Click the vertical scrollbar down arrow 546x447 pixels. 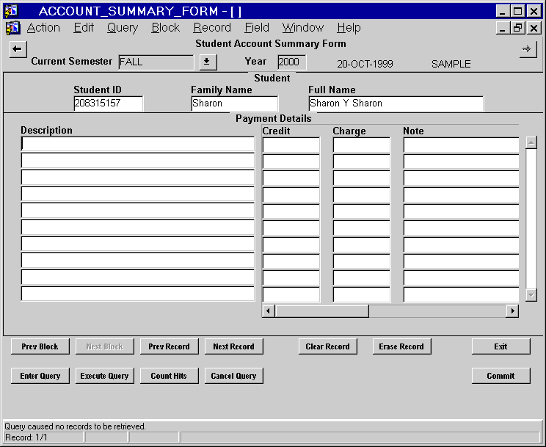point(531,295)
